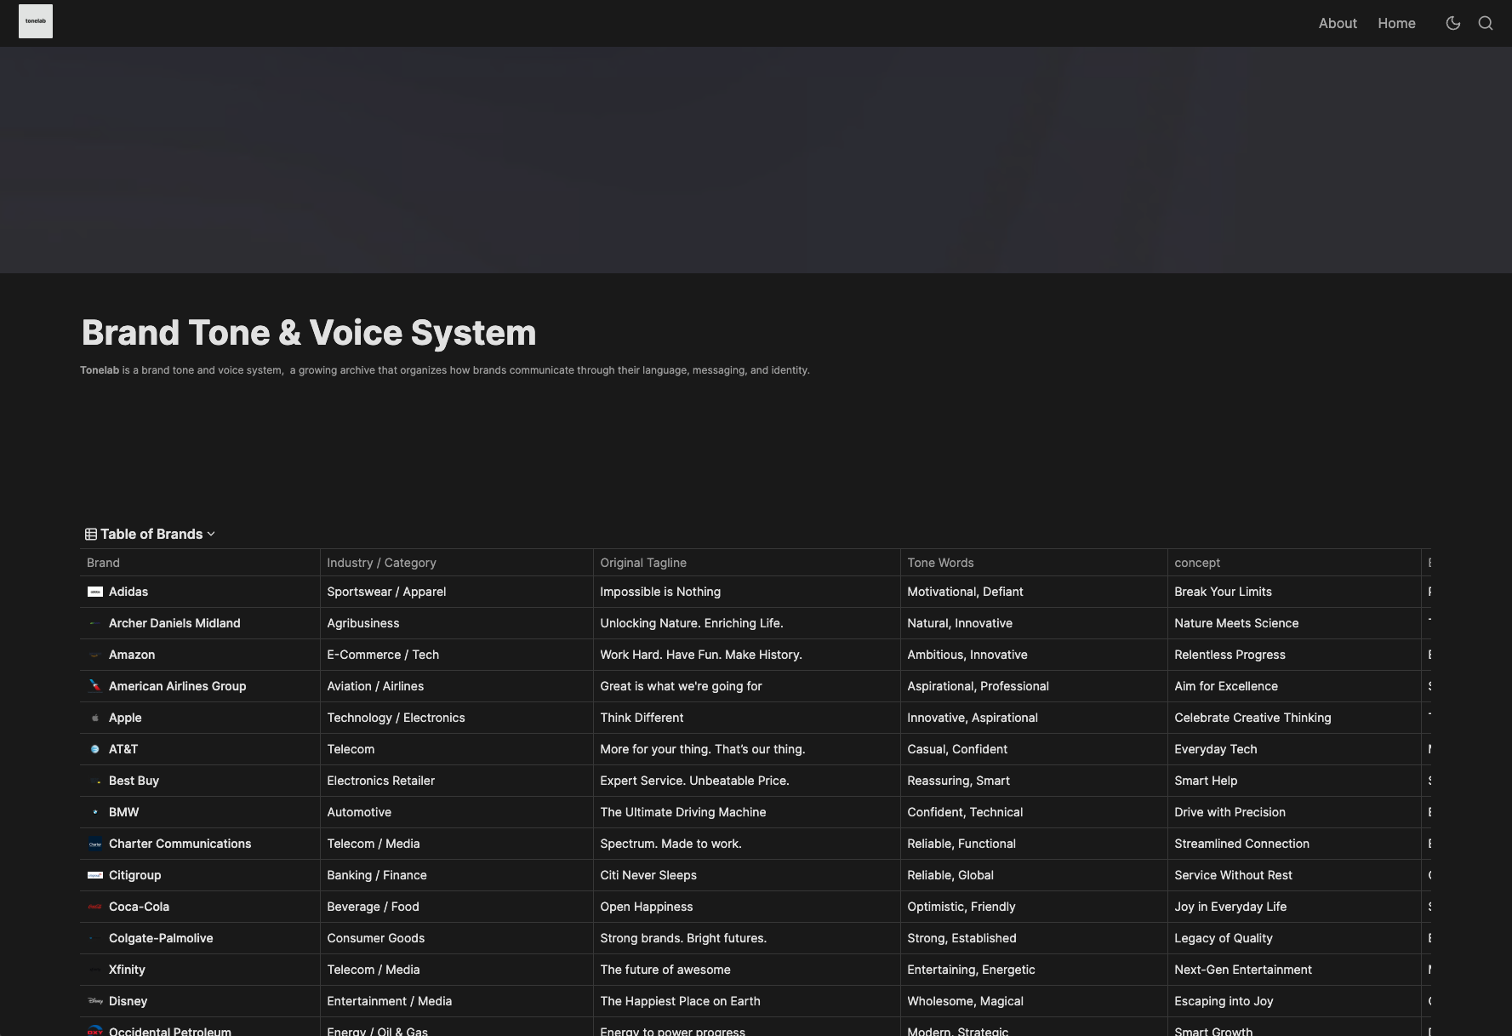Click the Coca-Cola logo icon
Viewport: 1512px width, 1036px height.
(x=95, y=907)
